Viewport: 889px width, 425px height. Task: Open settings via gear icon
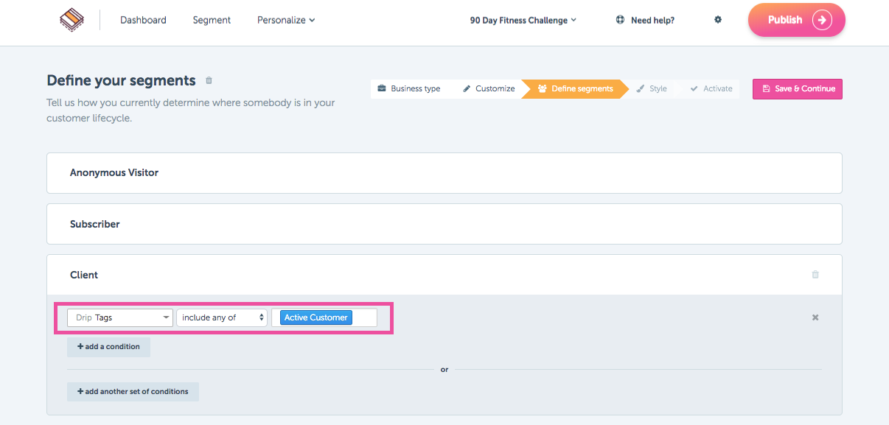718,20
